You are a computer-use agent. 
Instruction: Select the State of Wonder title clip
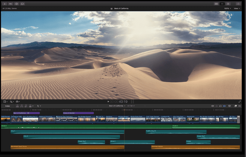tap(78, 113)
